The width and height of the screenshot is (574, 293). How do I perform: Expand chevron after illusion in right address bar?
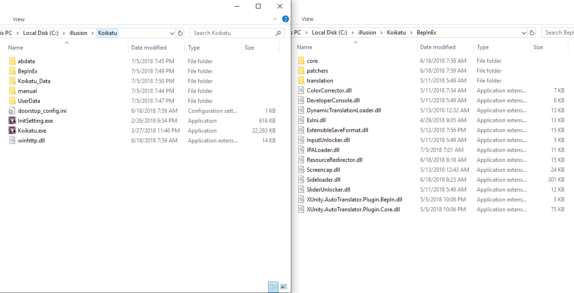point(381,33)
